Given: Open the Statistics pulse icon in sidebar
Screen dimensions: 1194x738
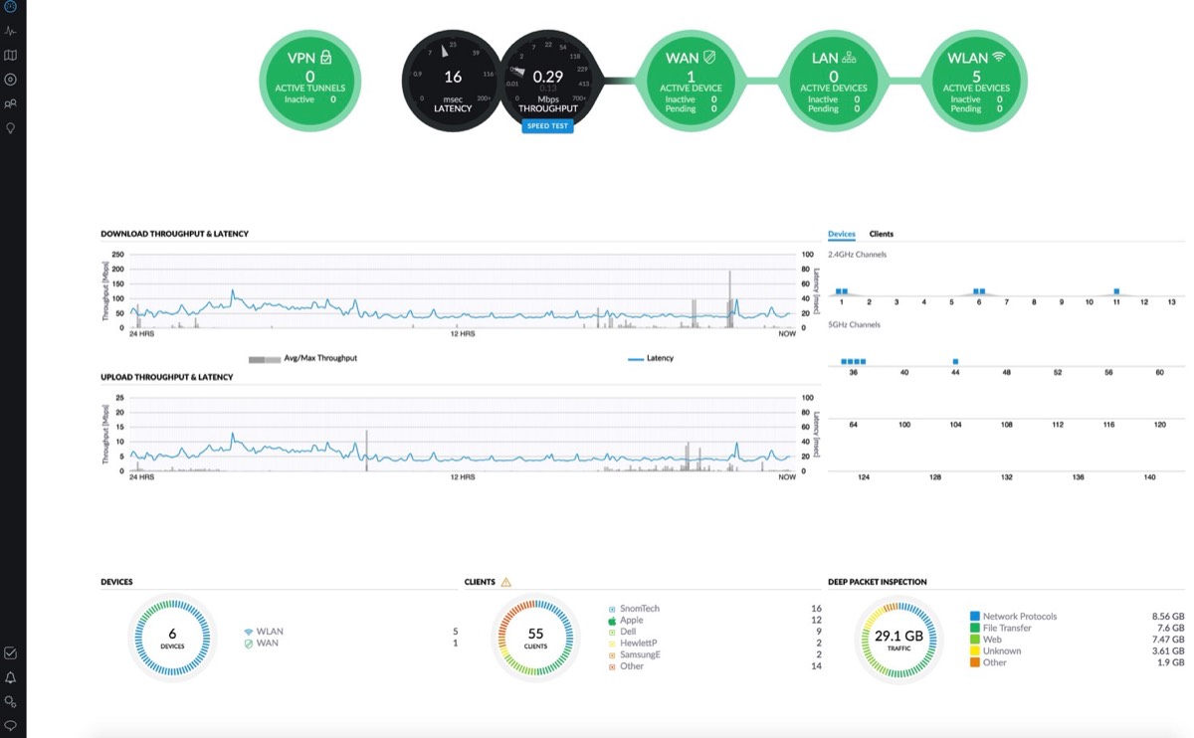Looking at the screenshot, I should tap(11, 31).
